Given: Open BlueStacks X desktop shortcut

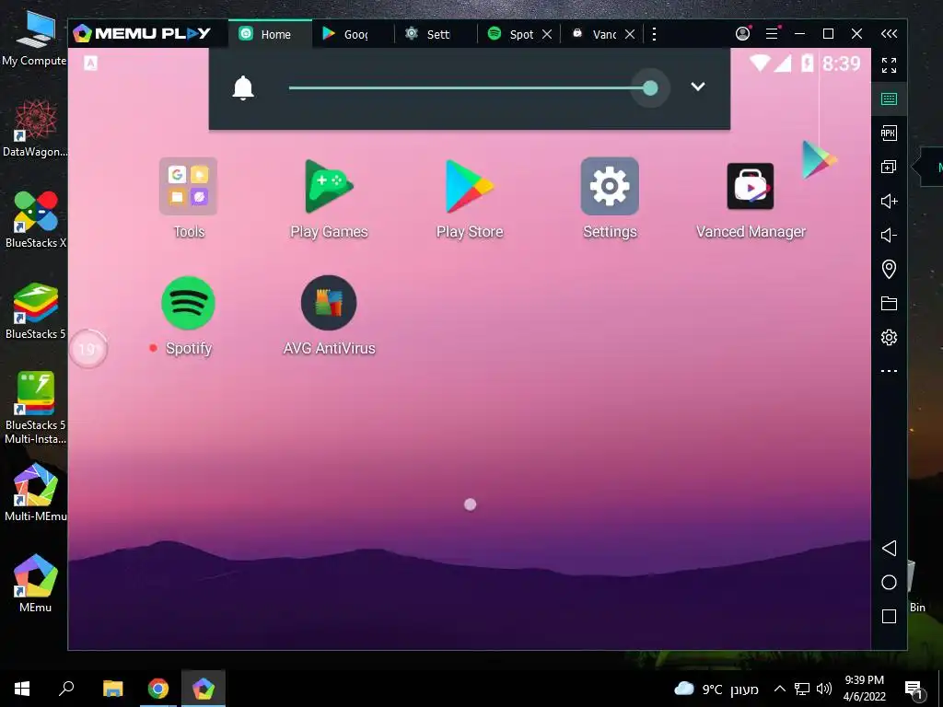Looking at the screenshot, I should 35,219.
